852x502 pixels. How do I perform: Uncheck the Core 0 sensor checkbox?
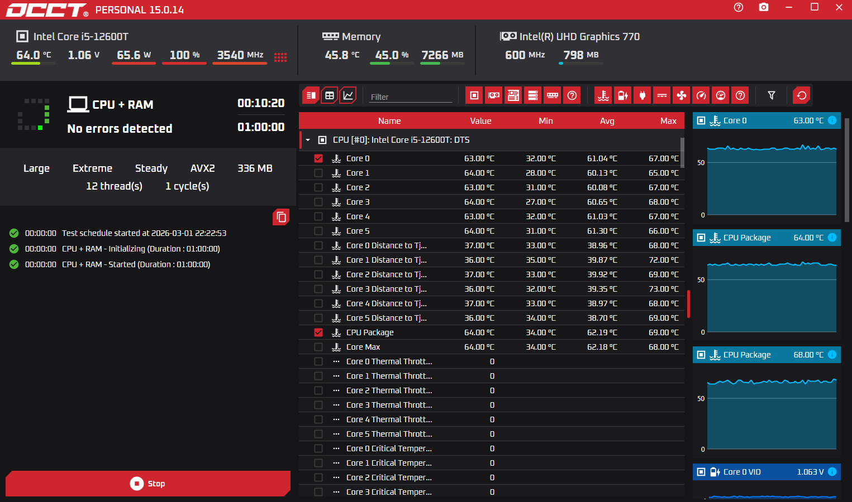[x=318, y=158]
